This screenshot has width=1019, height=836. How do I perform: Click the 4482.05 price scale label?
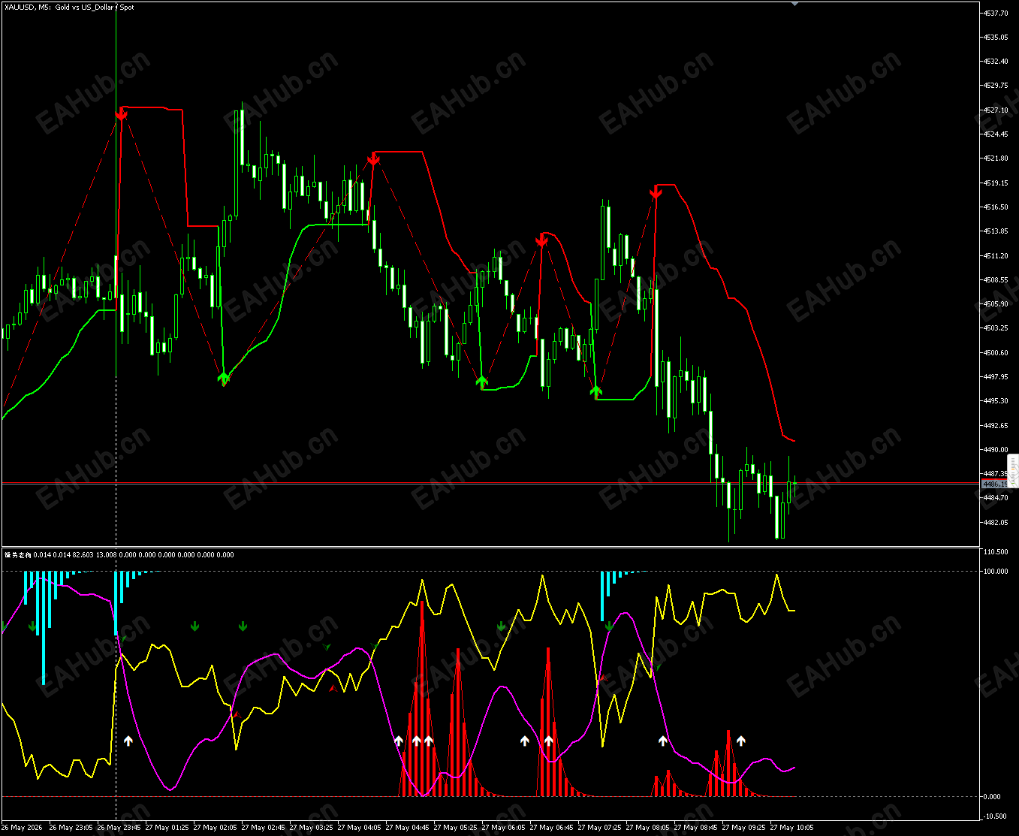(995, 522)
